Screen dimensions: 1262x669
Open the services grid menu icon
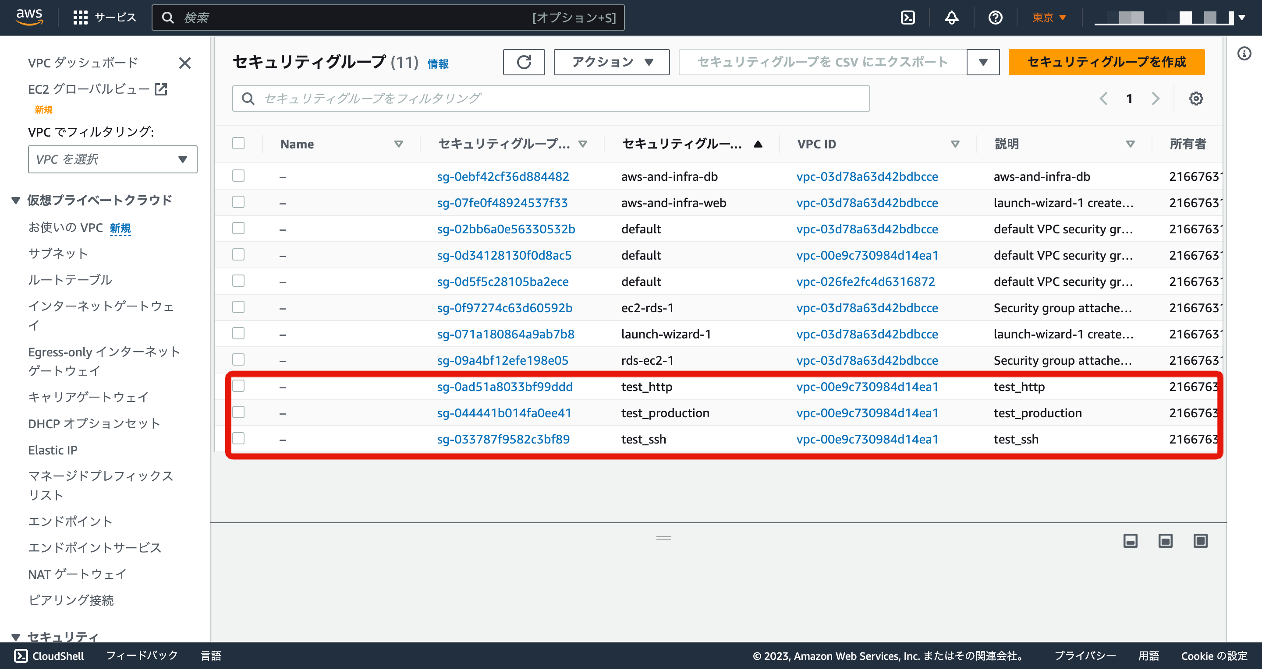pyautogui.click(x=80, y=18)
